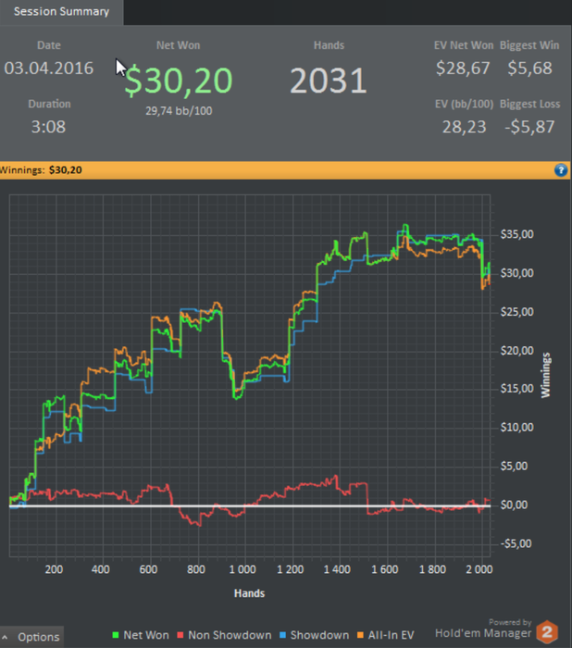Click the Biggest Win value $5,68
The height and width of the screenshot is (648, 572).
529,69
